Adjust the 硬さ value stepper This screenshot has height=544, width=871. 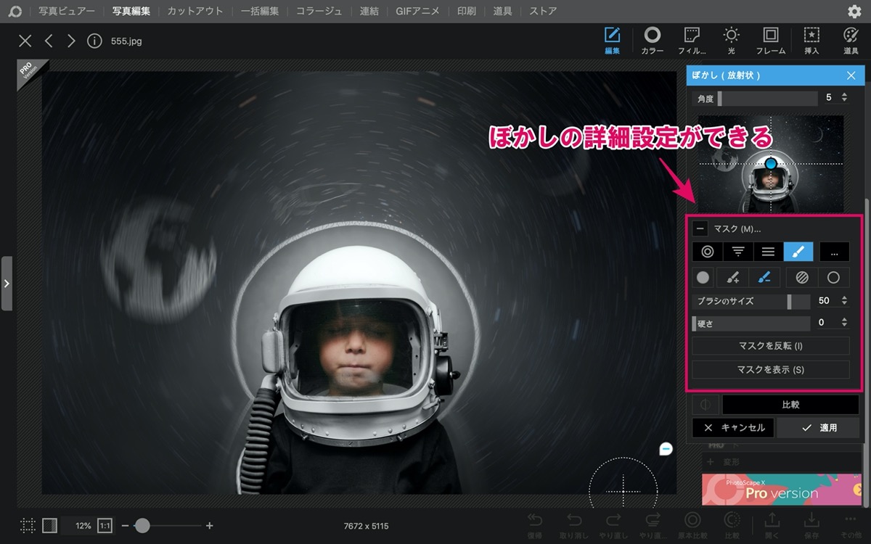click(x=844, y=323)
